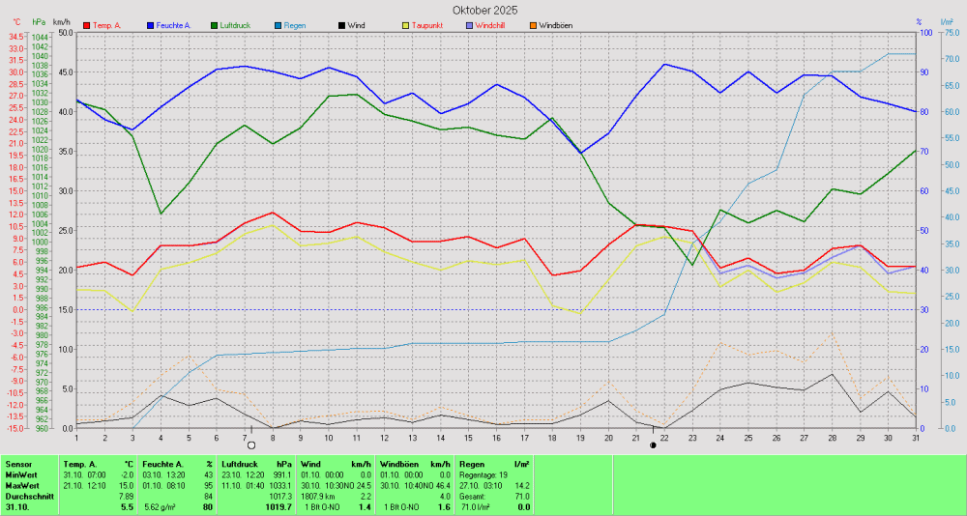Viewport: 967px width, 516px height.
Task: Click the Luftdruck hPa statistics column header
Action: click(x=256, y=465)
